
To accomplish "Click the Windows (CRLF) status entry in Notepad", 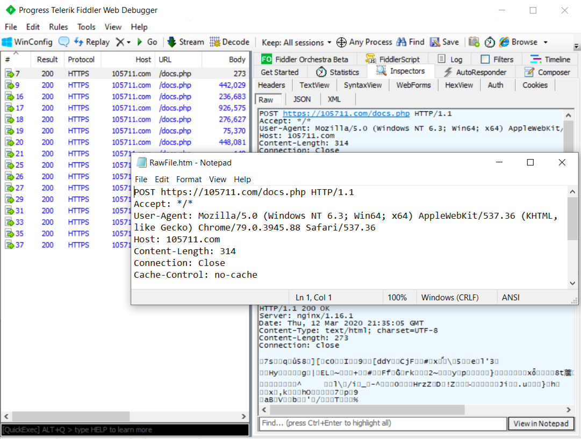I will tap(449, 298).
